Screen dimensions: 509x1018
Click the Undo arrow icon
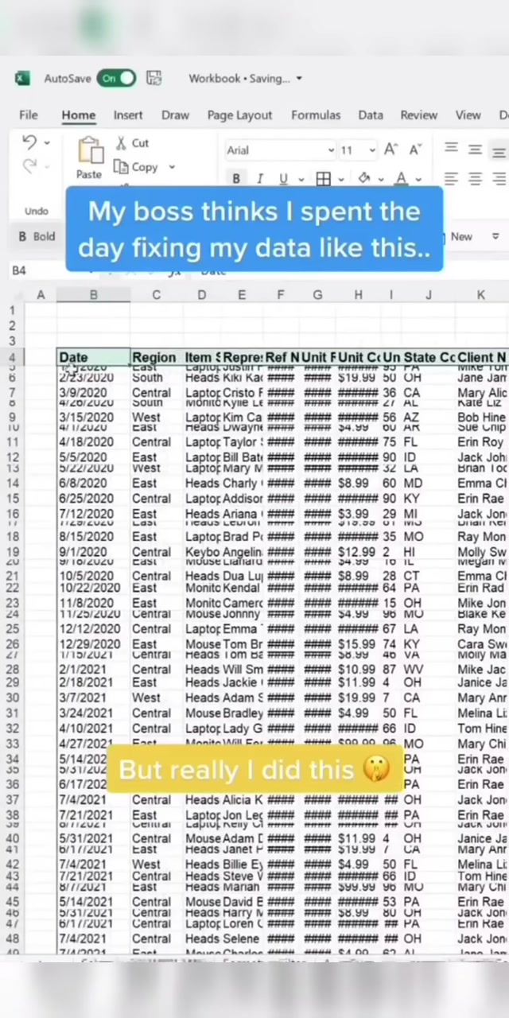[x=29, y=142]
